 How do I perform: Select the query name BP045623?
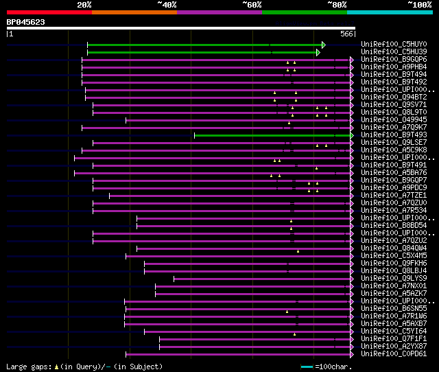[26, 22]
